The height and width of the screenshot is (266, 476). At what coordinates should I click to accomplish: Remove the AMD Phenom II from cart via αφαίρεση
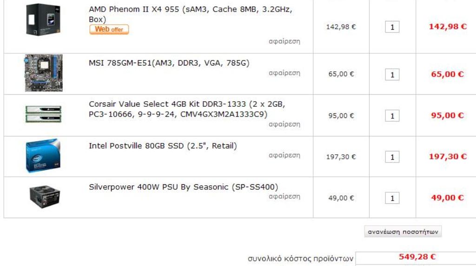pyautogui.click(x=284, y=41)
